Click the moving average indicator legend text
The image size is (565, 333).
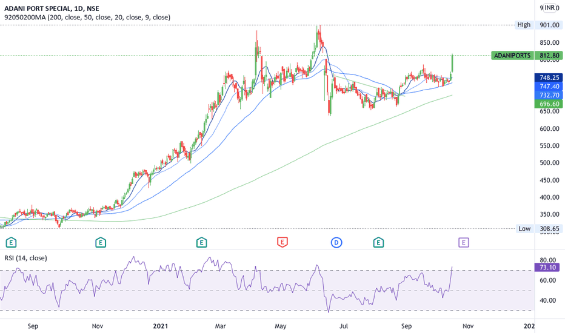(87, 18)
